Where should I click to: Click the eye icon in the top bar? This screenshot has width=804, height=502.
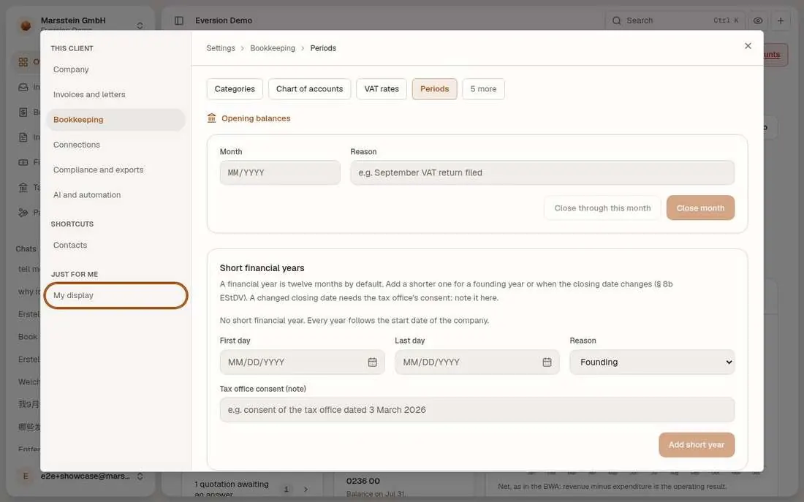tap(758, 20)
